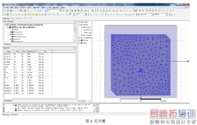Select the Draw Cone tool icon
This screenshot has width=197, height=125.
39,15
